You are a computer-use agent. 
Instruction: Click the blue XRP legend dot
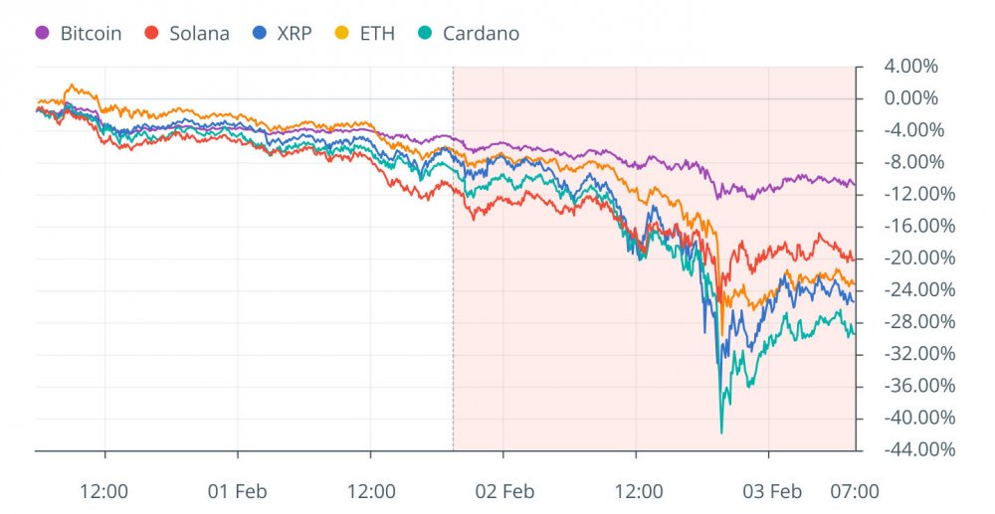point(261,34)
